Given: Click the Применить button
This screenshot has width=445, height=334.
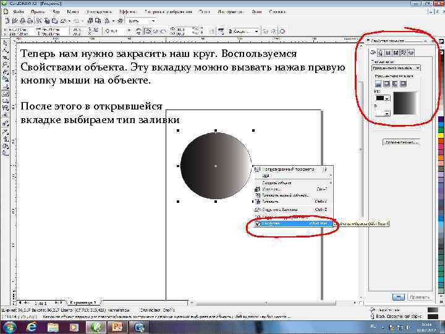Looking at the screenshot, I should coord(420,297).
